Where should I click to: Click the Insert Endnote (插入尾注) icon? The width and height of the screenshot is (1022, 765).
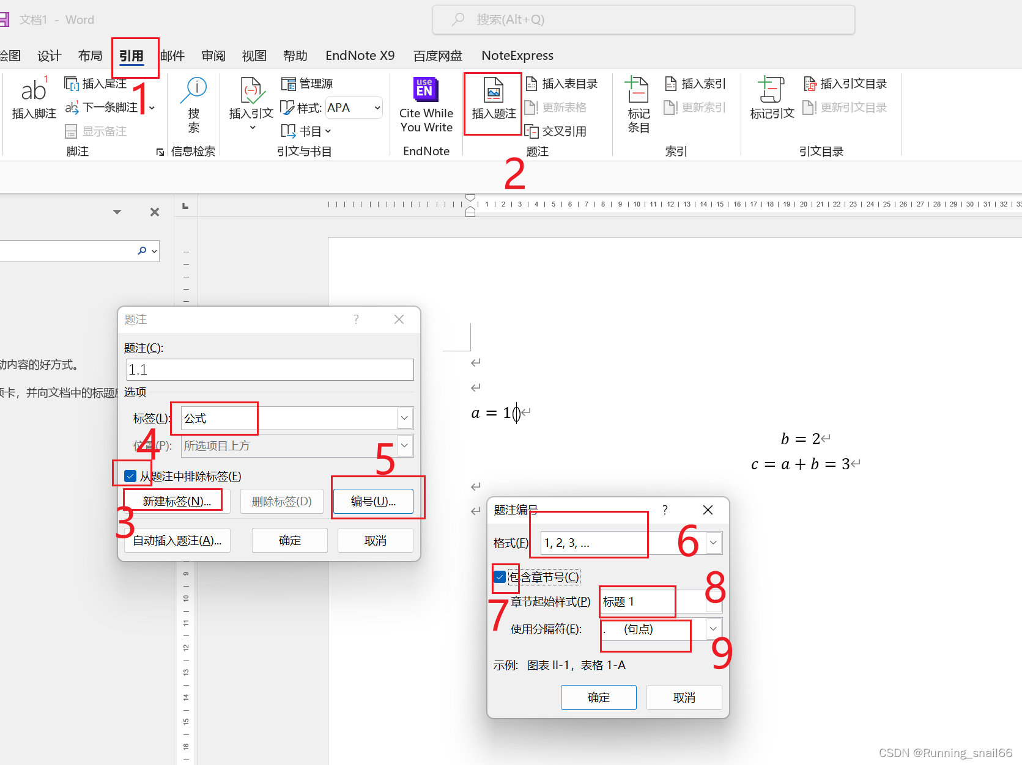[72, 84]
